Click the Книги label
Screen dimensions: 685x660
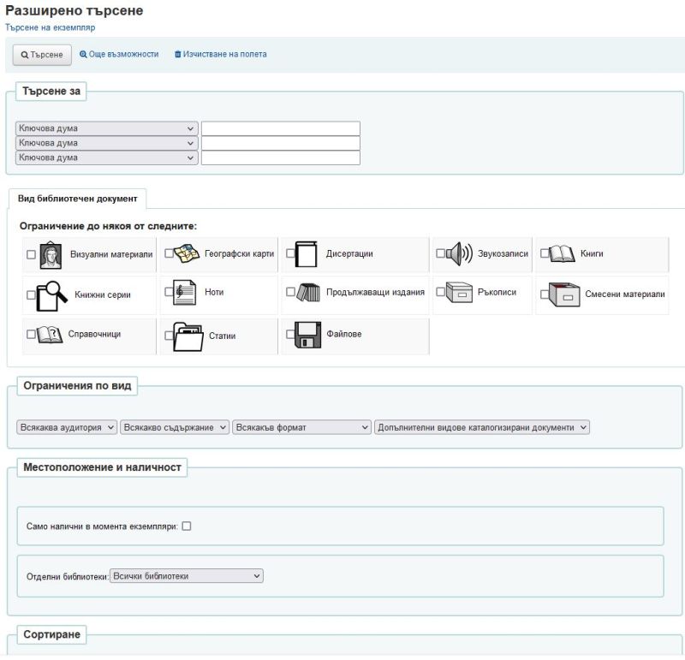tap(592, 253)
